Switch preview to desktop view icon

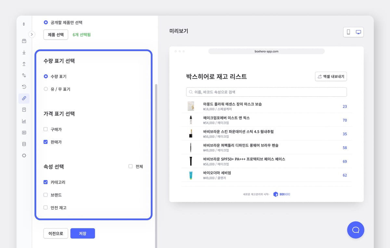pos(358,32)
